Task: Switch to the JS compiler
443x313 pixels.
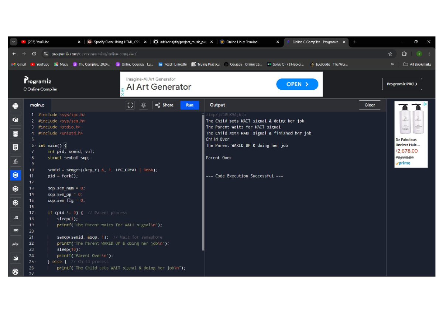Action: (16, 218)
